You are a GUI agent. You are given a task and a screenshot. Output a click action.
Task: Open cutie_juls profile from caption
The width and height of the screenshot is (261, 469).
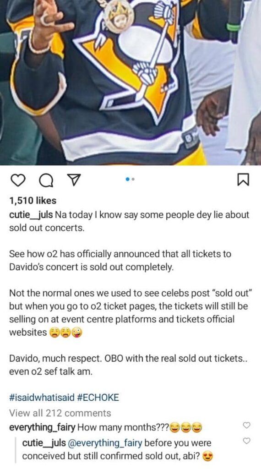coord(31,215)
